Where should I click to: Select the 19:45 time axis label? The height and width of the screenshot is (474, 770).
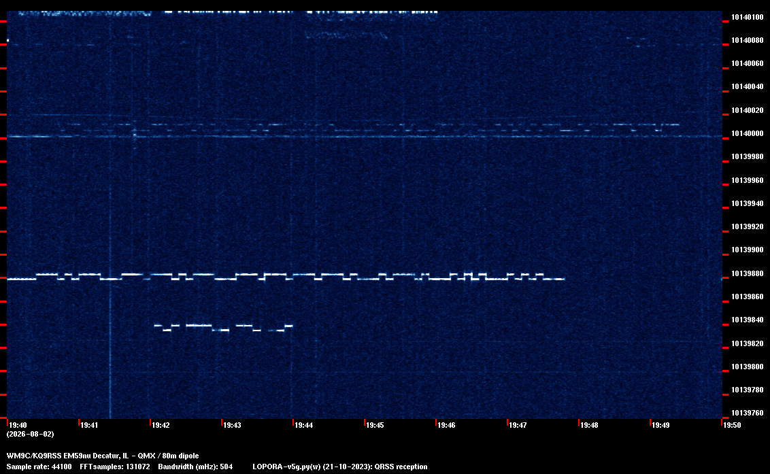375,425
